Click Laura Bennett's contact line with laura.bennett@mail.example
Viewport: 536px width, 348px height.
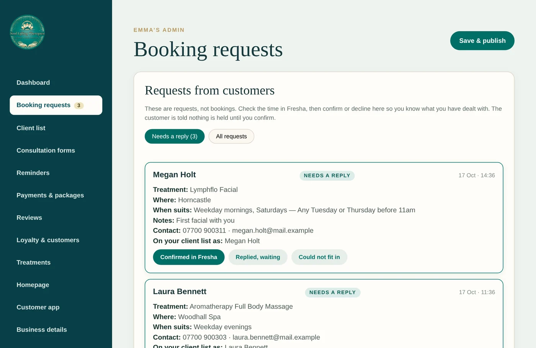[237, 337]
